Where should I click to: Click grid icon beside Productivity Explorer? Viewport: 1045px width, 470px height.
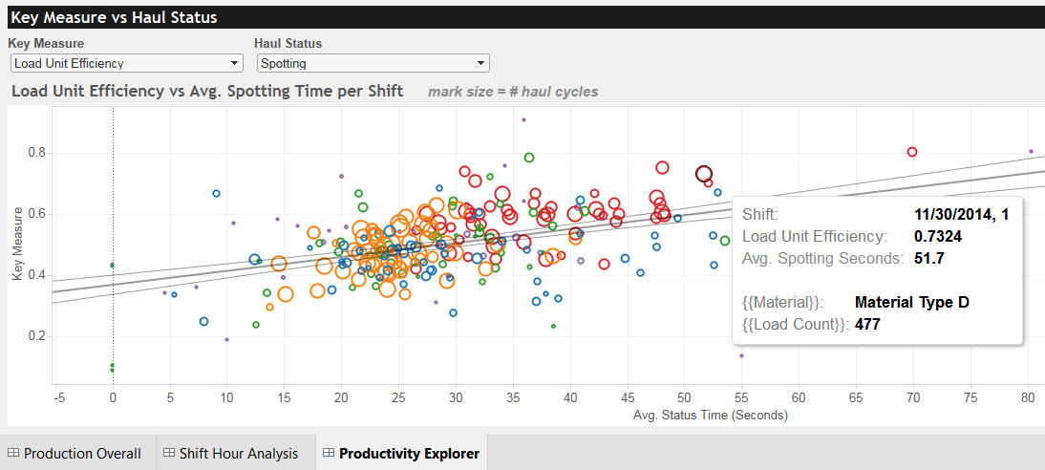pyautogui.click(x=329, y=454)
